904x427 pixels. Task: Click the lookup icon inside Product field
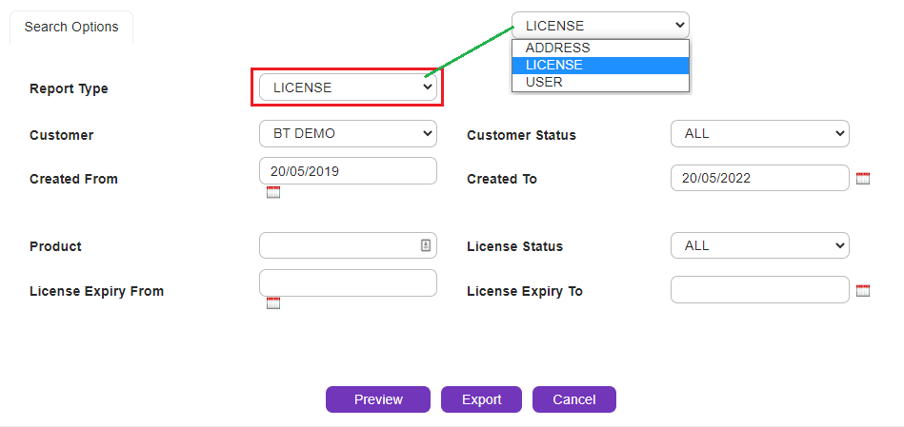pos(426,245)
